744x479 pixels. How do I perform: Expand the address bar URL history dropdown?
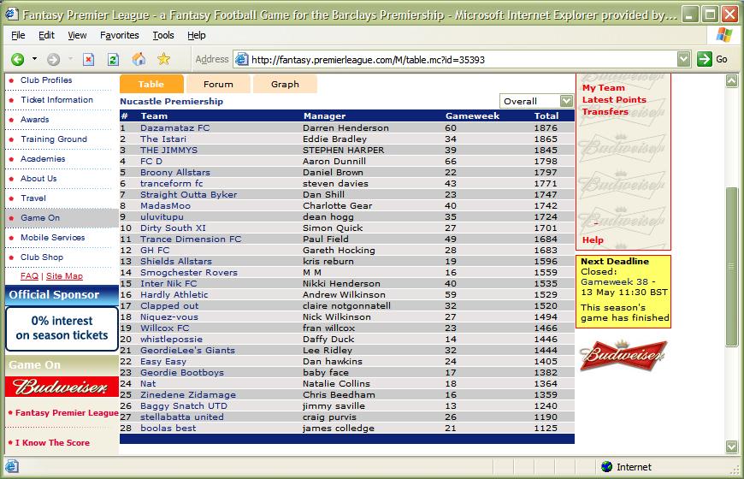point(683,59)
